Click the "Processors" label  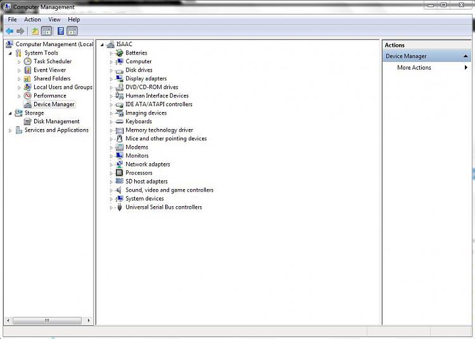pos(139,173)
